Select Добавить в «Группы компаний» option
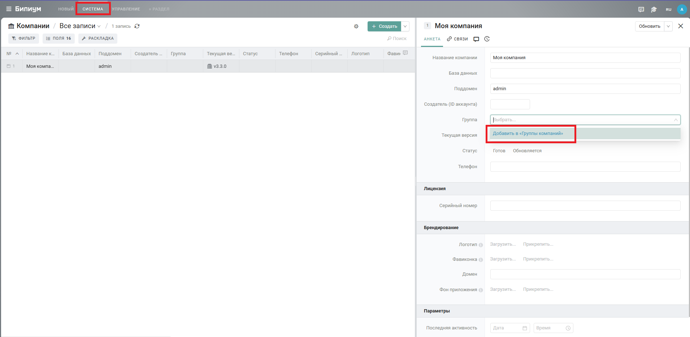The image size is (690, 337). [585, 134]
